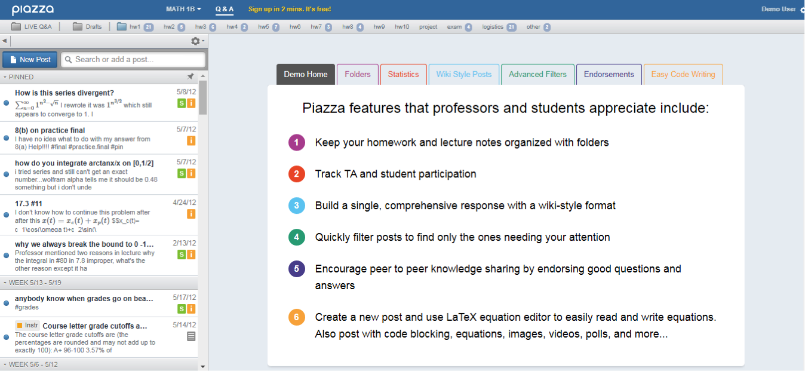Screen dimensions: 805x371
Task: Select the Wiki Style Posts tab
Action: coord(464,75)
